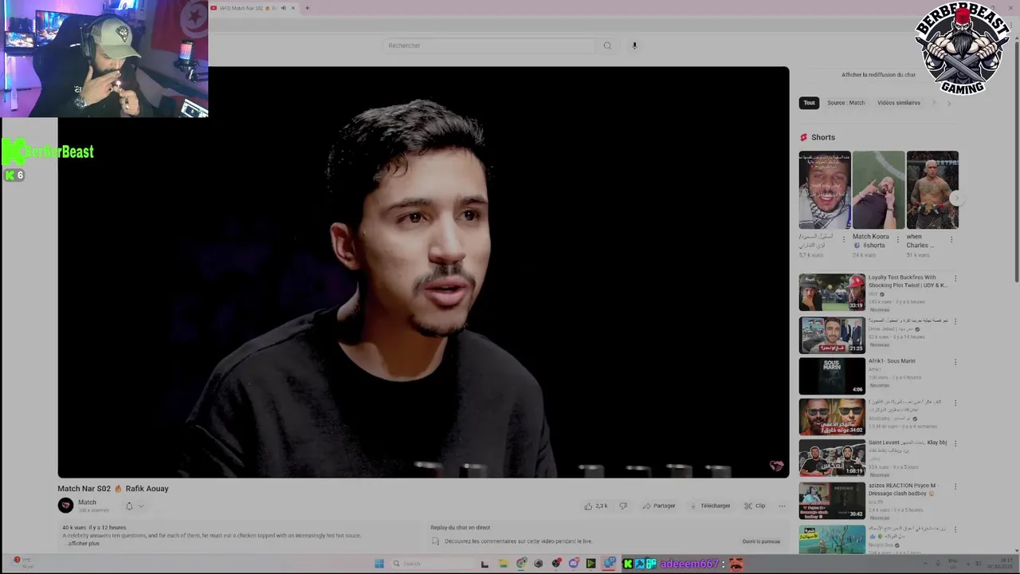The image size is (1020, 574).
Task: Click Afficher la rediffusion du chat
Action: click(x=878, y=75)
